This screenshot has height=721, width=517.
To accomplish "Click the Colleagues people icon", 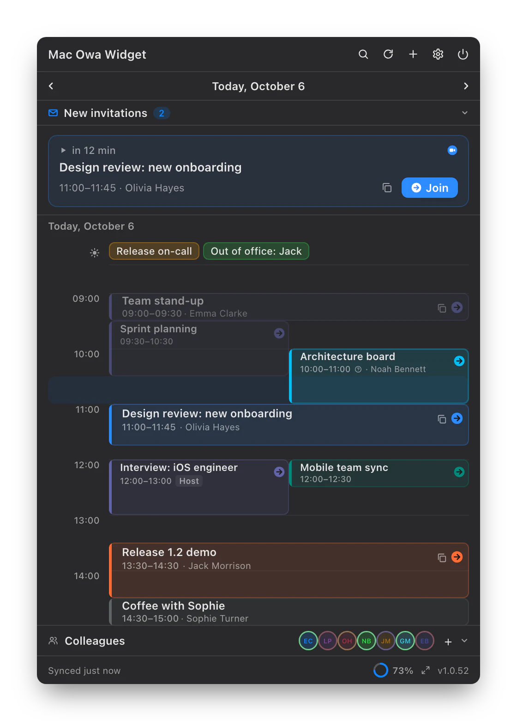I will [x=53, y=641].
